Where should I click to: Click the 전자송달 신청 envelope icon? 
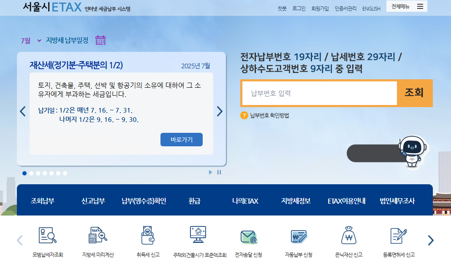click(x=248, y=237)
